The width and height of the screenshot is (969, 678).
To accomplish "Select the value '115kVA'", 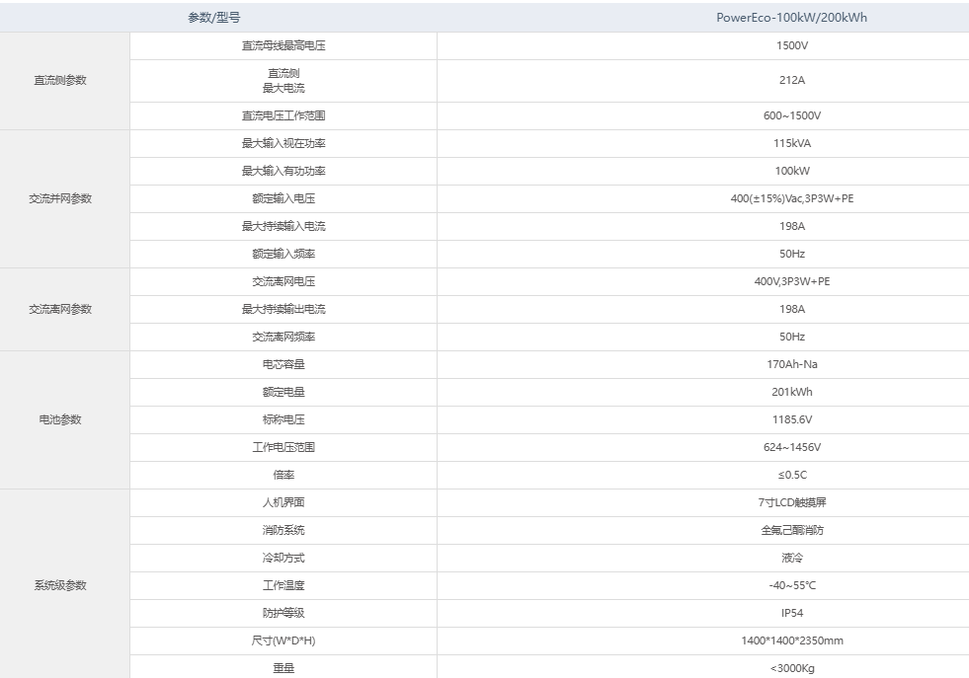I will click(792, 144).
